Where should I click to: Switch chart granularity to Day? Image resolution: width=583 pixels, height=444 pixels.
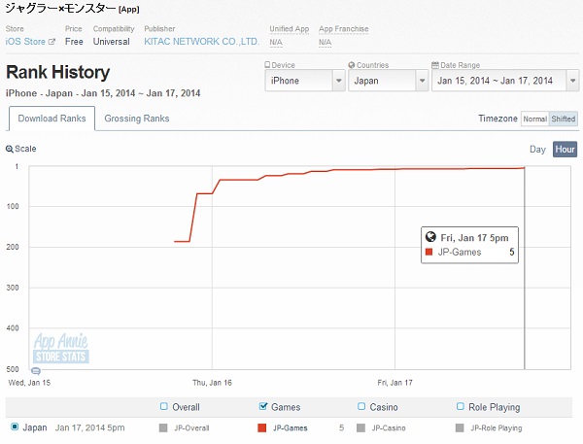coord(537,149)
